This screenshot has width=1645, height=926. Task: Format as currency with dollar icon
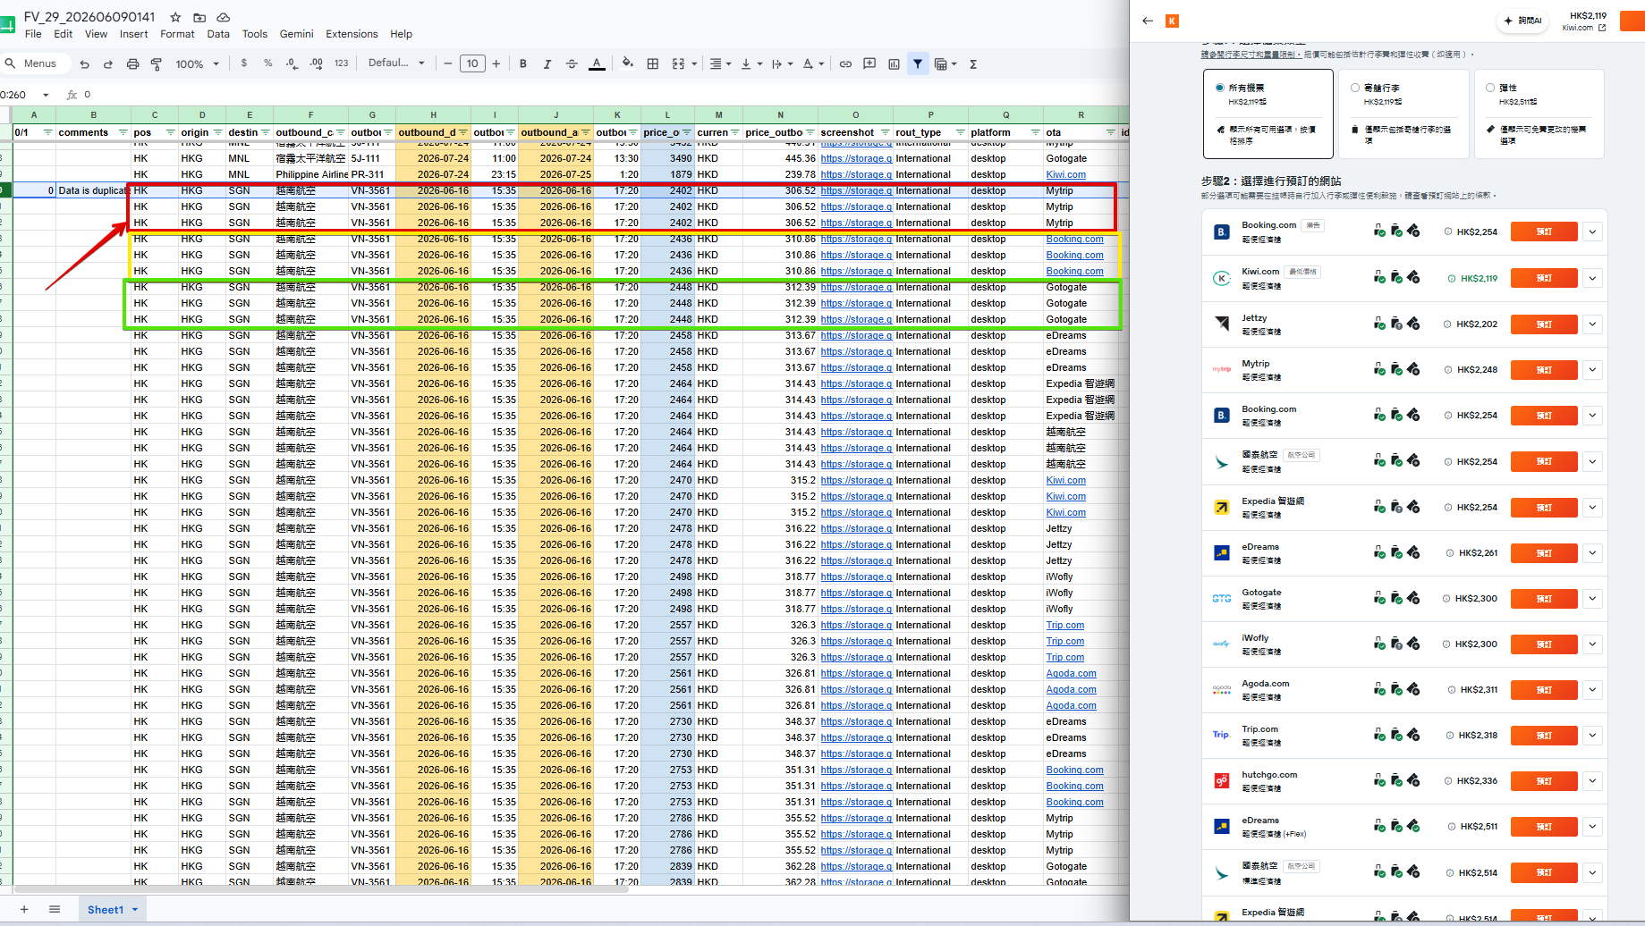click(x=244, y=63)
